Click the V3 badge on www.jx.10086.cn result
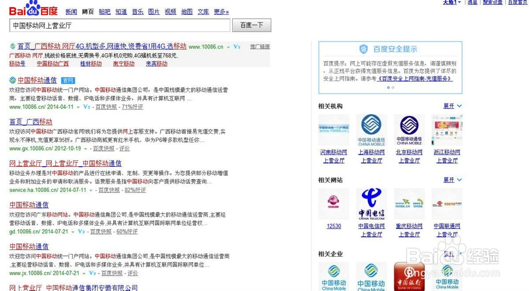Viewport: 529px width, 291px height. [93, 273]
